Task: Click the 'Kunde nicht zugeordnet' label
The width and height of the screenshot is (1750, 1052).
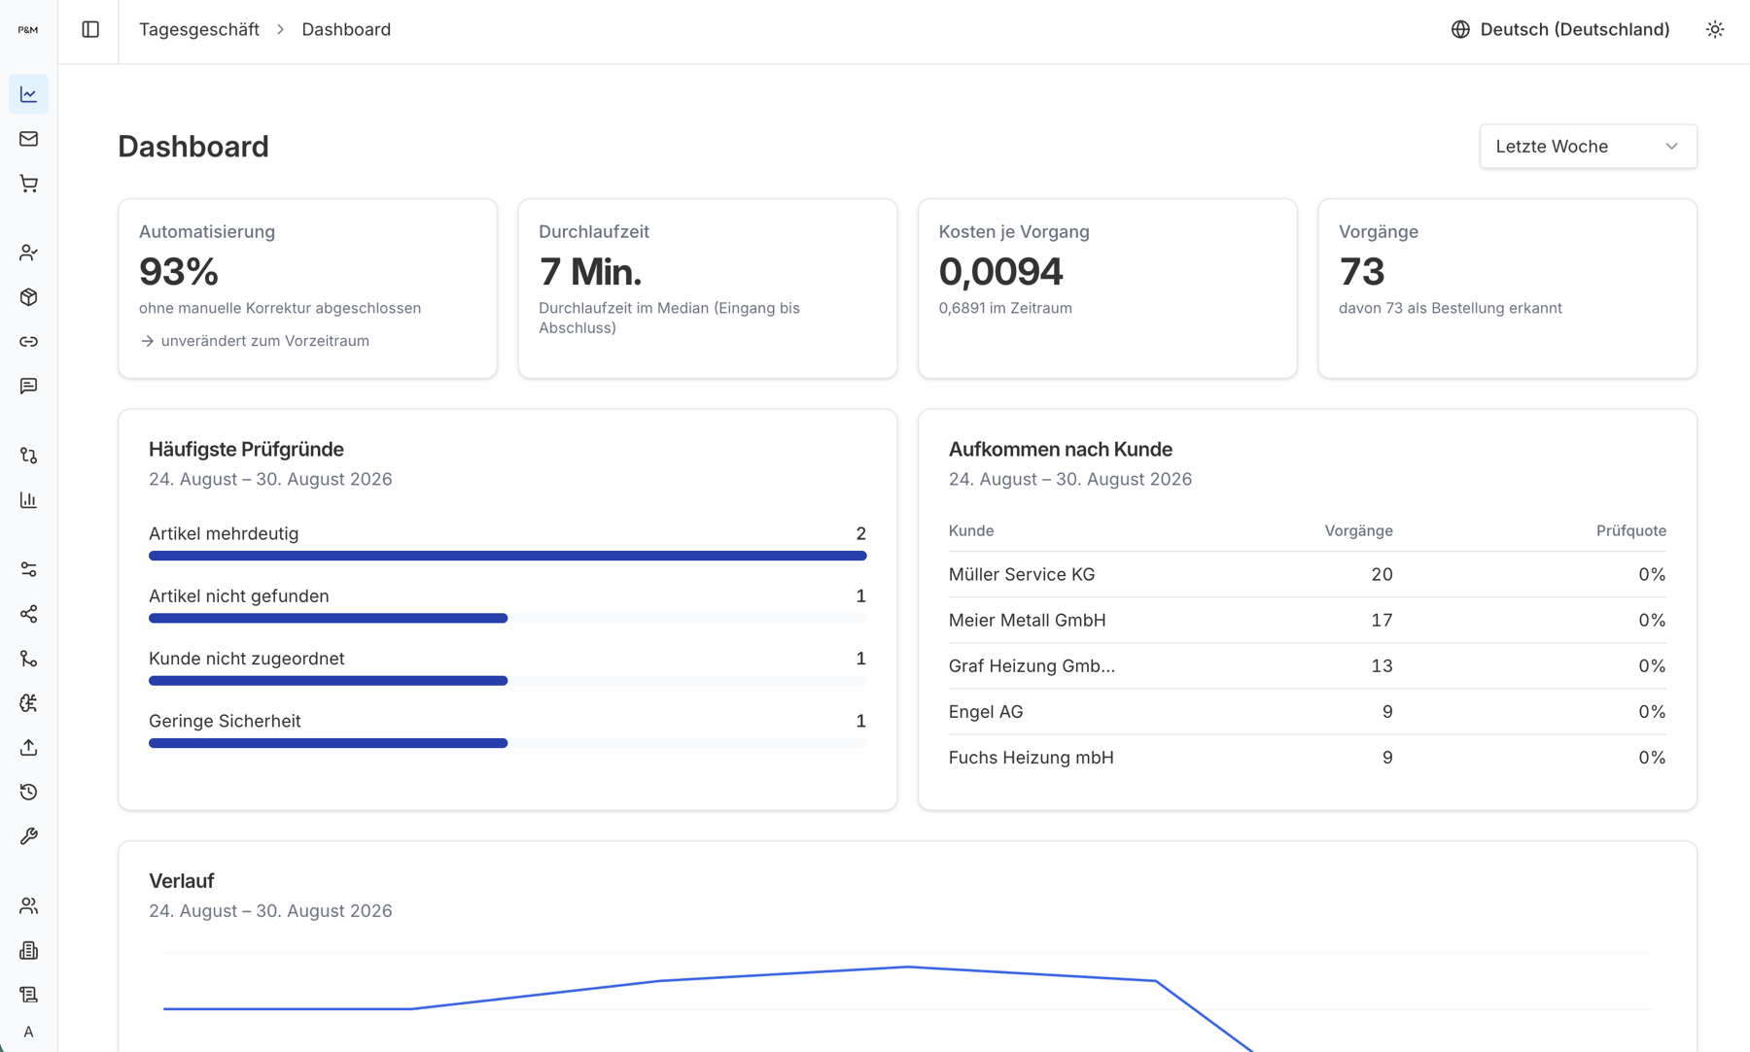Action: 246,659
